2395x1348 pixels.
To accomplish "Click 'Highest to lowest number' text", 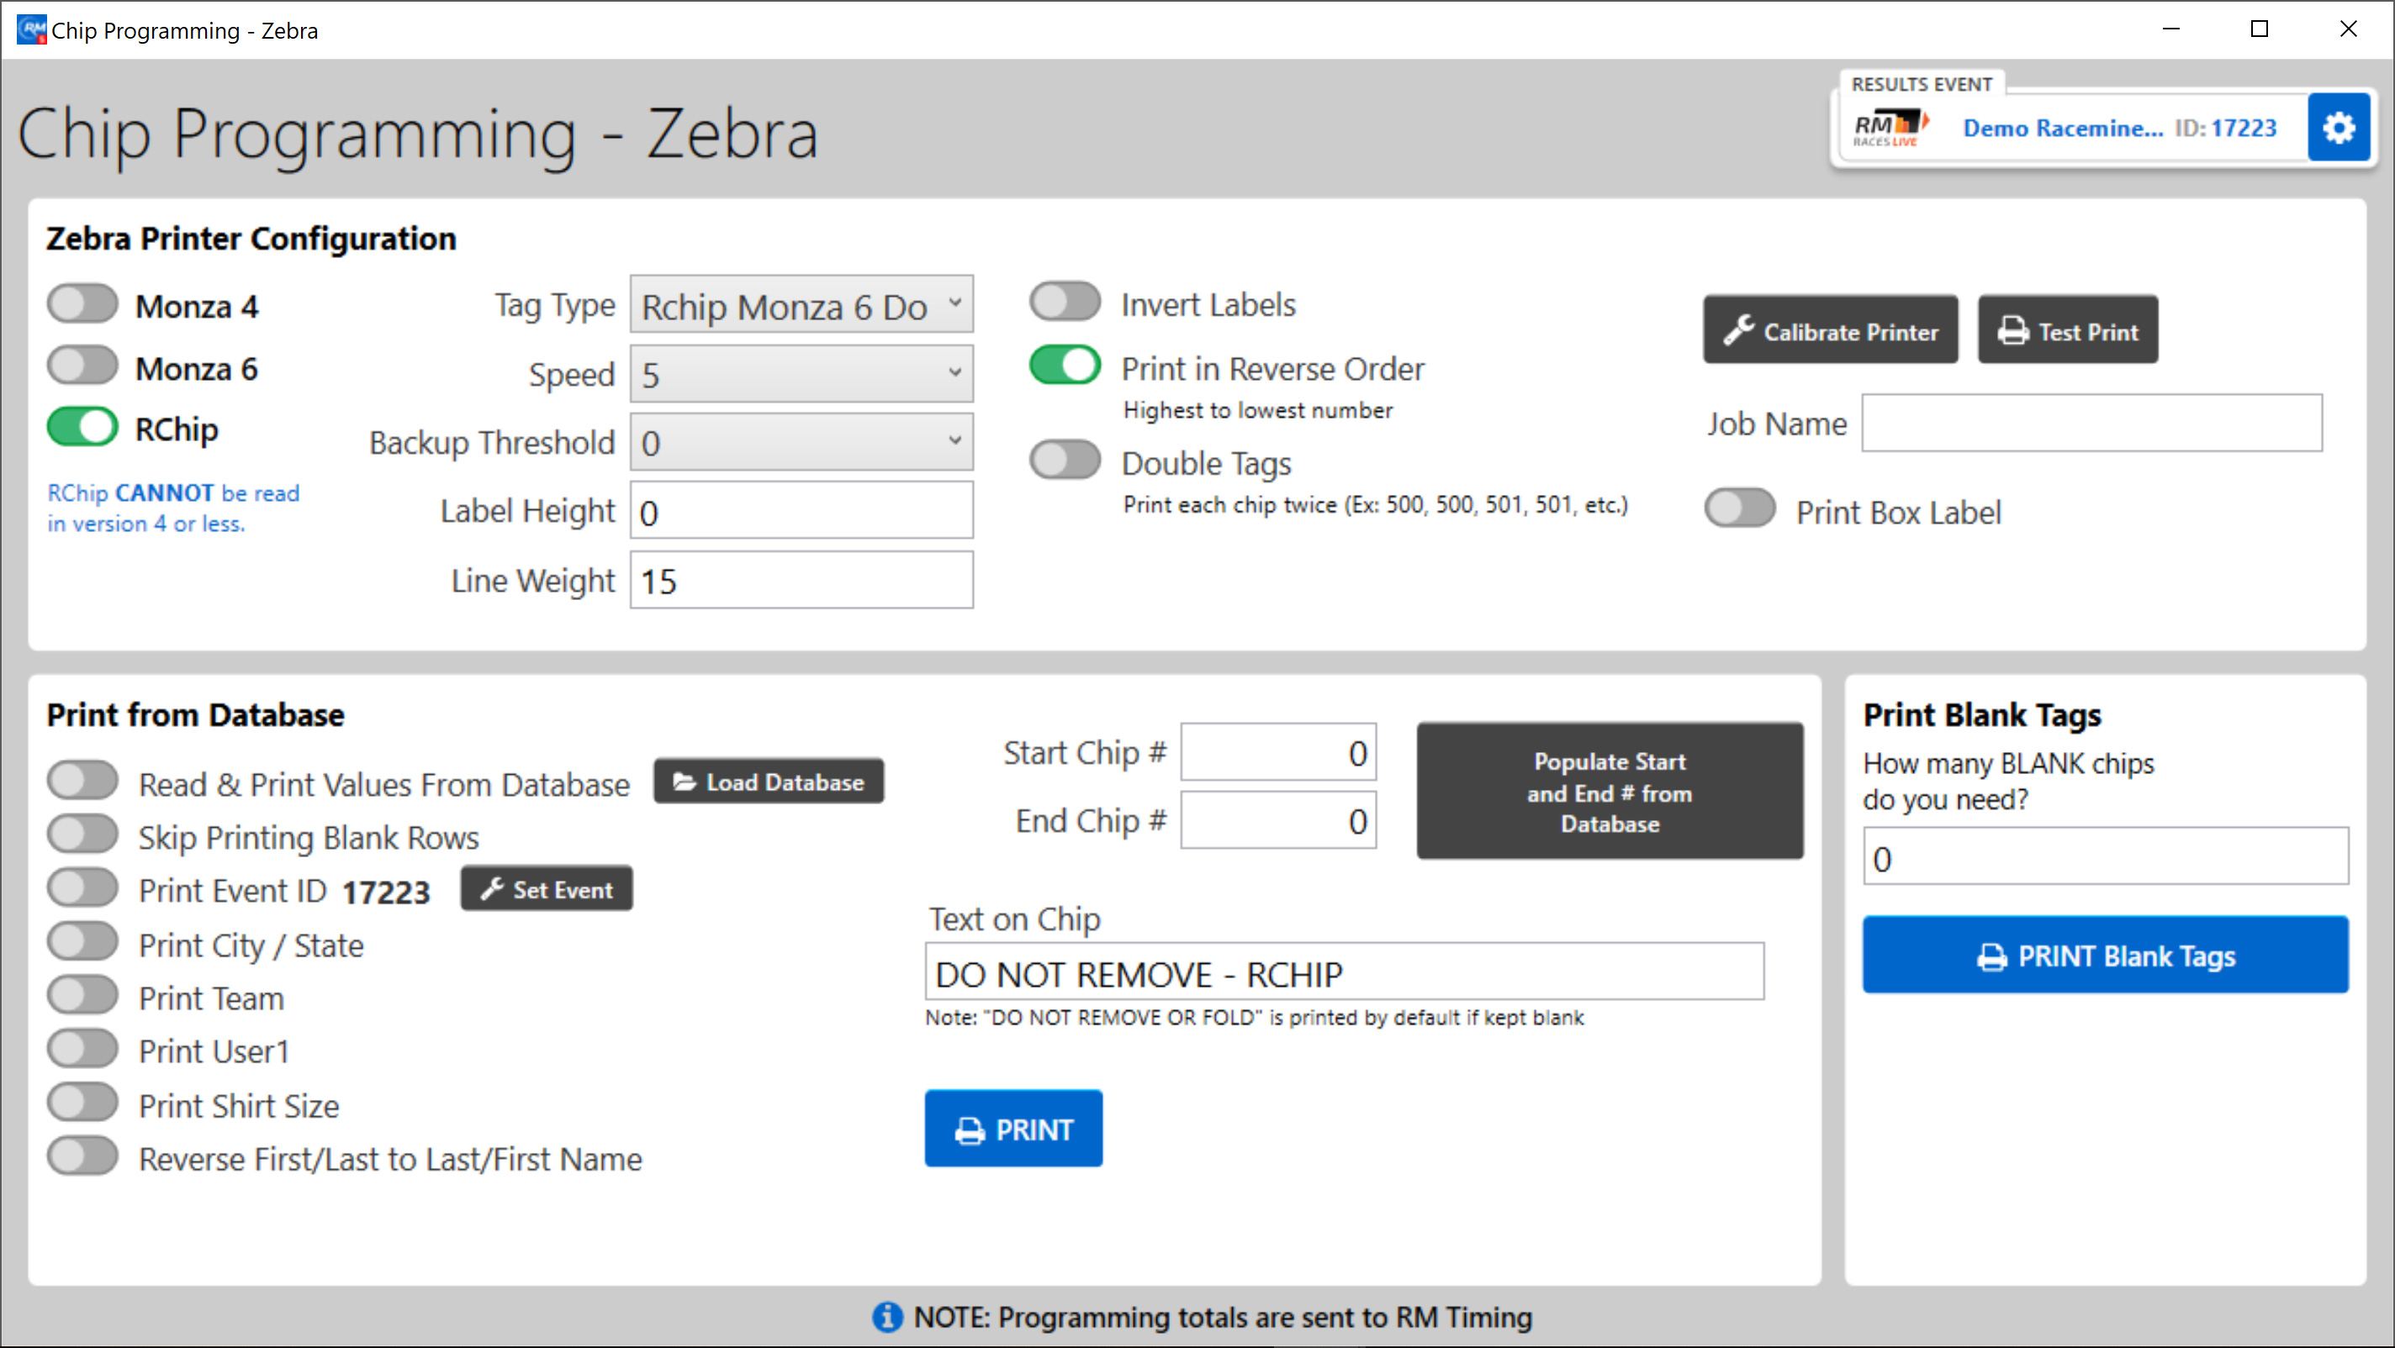I will 1258,410.
